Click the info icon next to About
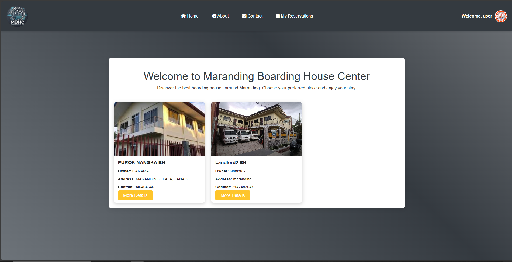The width and height of the screenshot is (512, 262). 214,16
